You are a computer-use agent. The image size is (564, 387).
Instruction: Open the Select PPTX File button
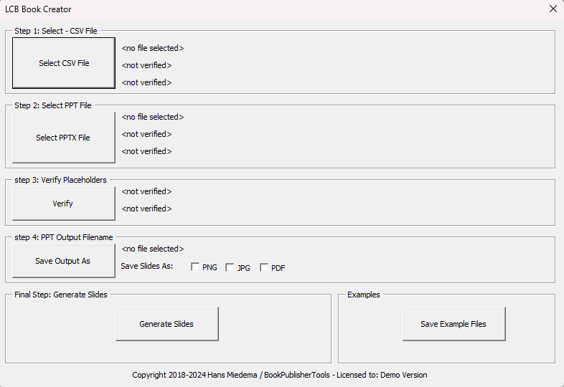pos(64,138)
